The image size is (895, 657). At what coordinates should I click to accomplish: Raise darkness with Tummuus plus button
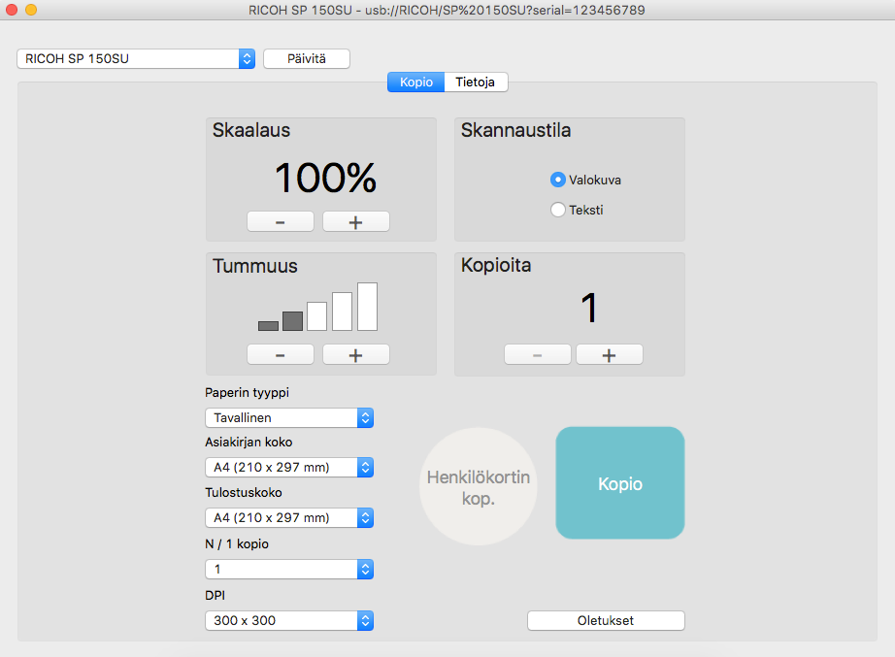pos(356,354)
